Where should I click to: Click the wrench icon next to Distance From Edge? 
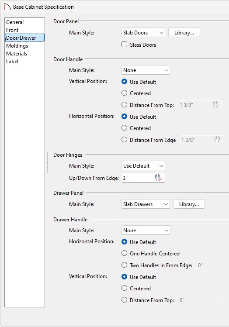217,140
